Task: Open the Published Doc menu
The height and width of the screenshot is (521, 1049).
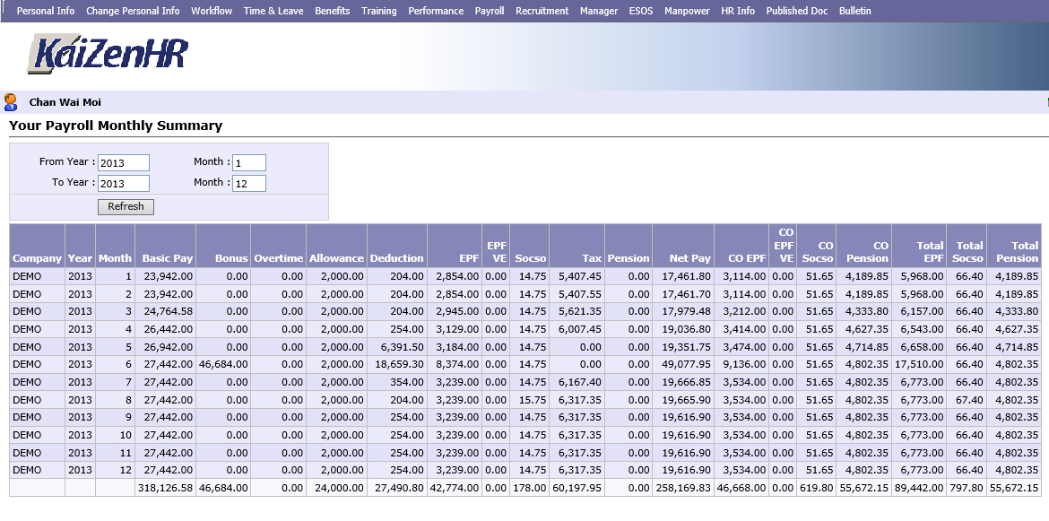Action: tap(795, 12)
